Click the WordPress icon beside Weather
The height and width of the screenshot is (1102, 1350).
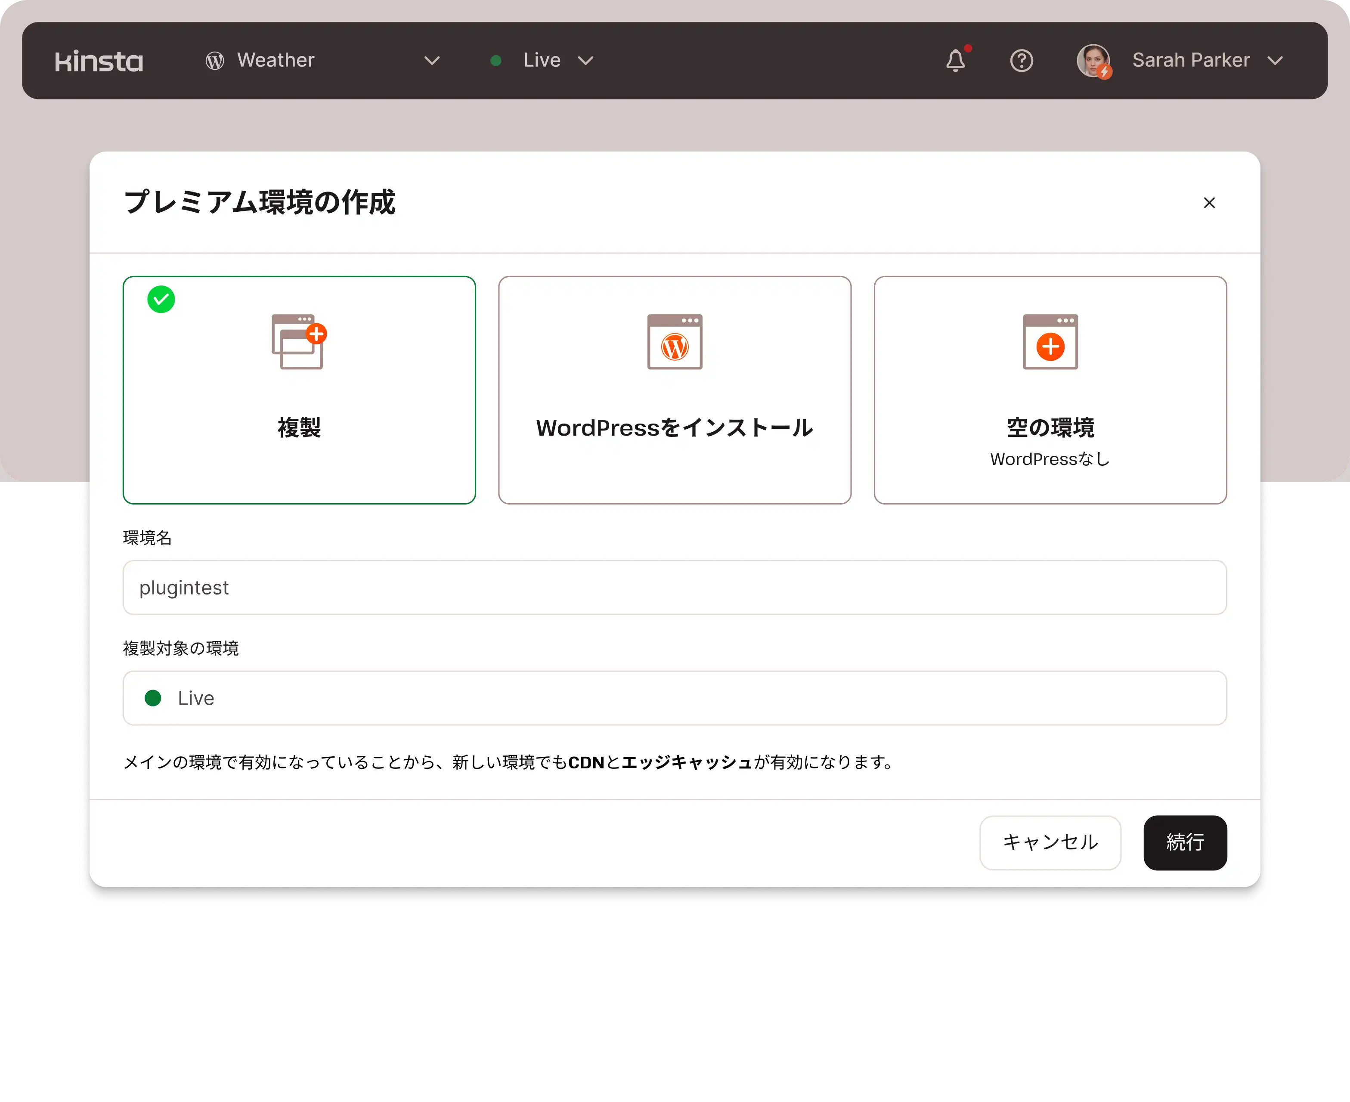tap(214, 61)
